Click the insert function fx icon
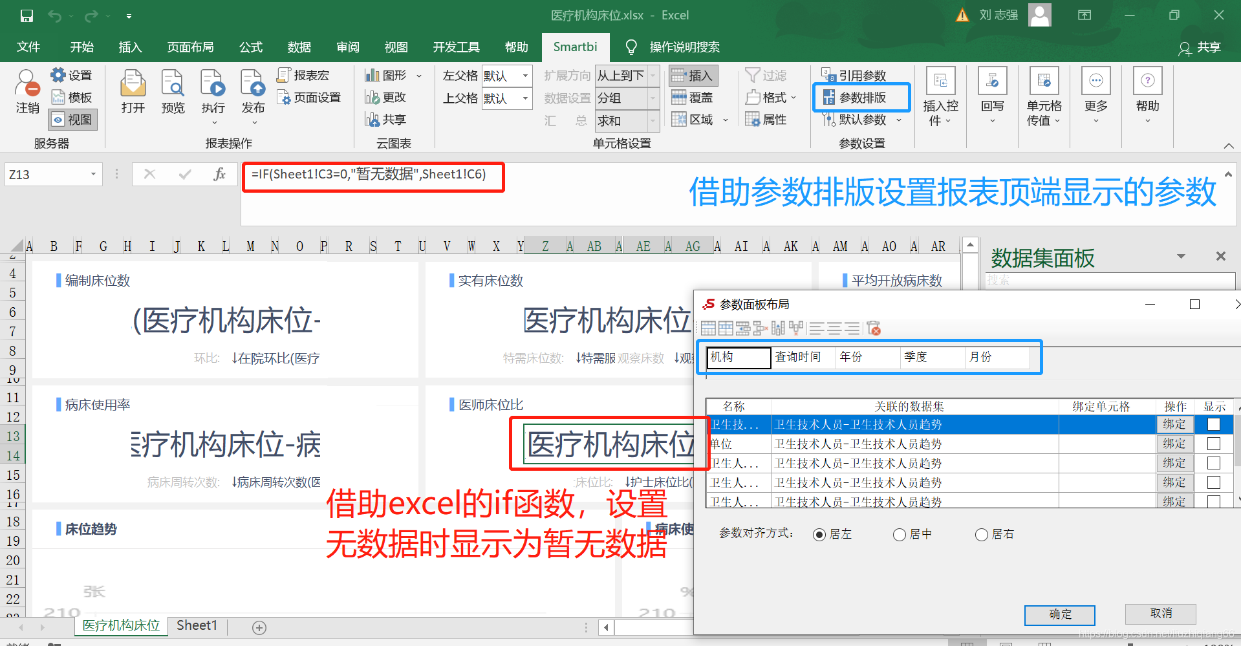The width and height of the screenshot is (1241, 646). pyautogui.click(x=219, y=174)
